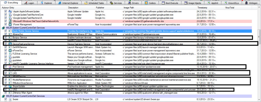This screenshot has width=261, height=102.
Task: Sort by the Timestamp column header
Action: pos(210,8)
